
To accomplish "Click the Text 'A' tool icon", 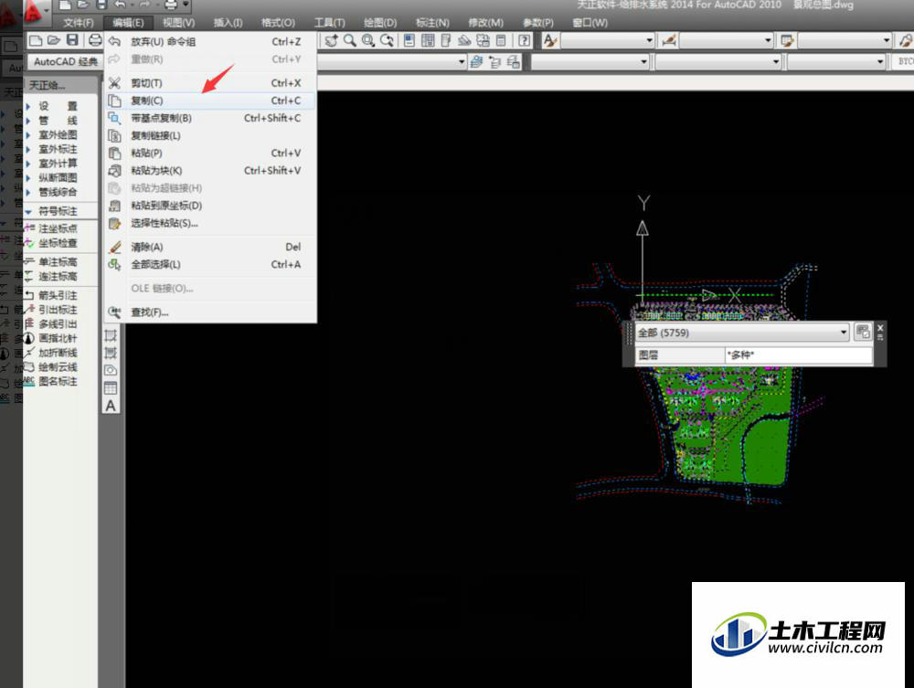I will (x=111, y=406).
